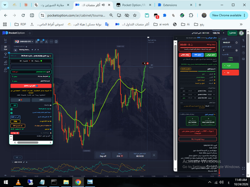This screenshot has width=250, height=187.
Task: Click New Chrome available update button
Action: (x=226, y=15)
